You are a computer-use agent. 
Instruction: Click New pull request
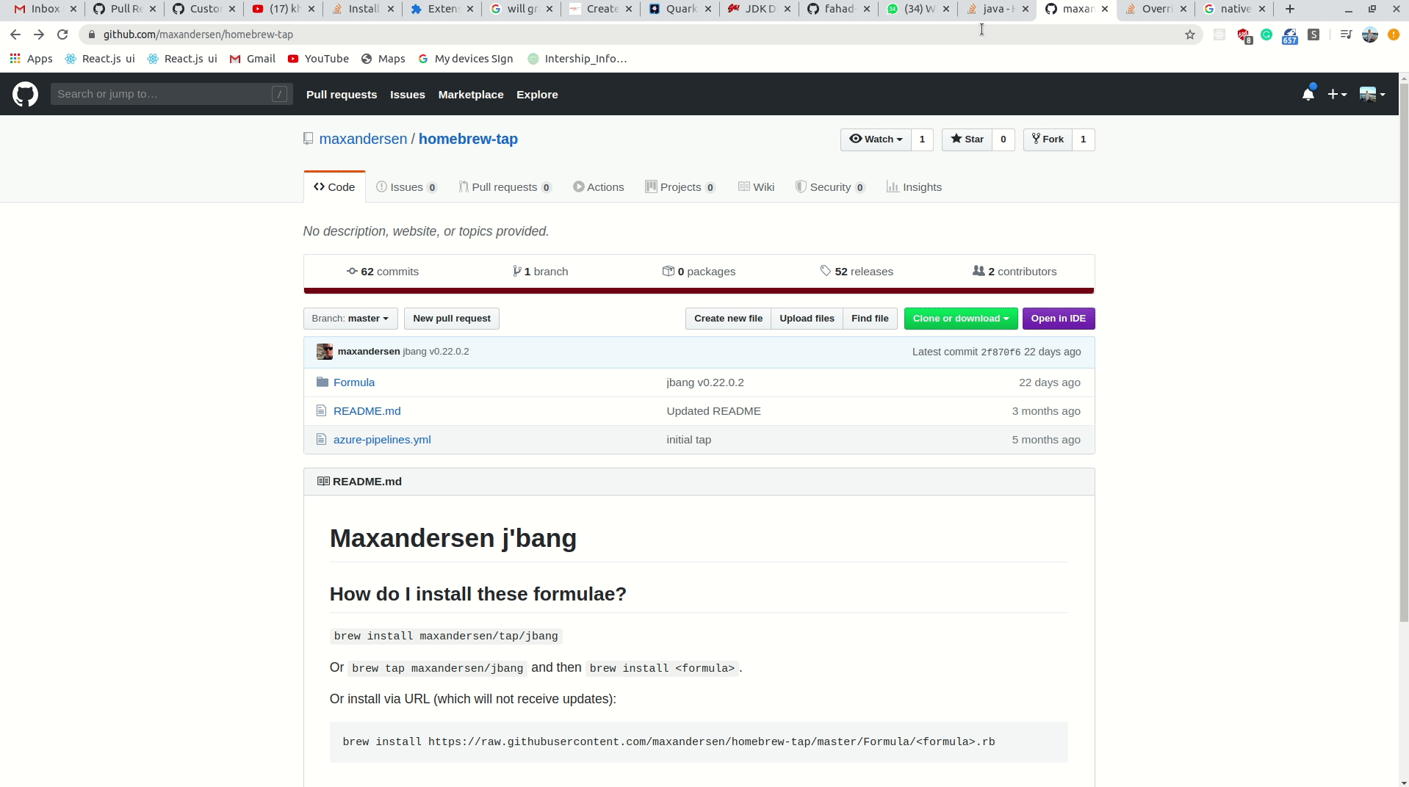[452, 319]
